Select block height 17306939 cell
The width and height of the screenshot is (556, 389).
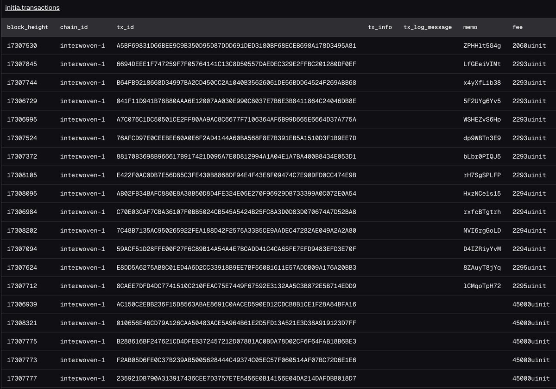click(22, 305)
